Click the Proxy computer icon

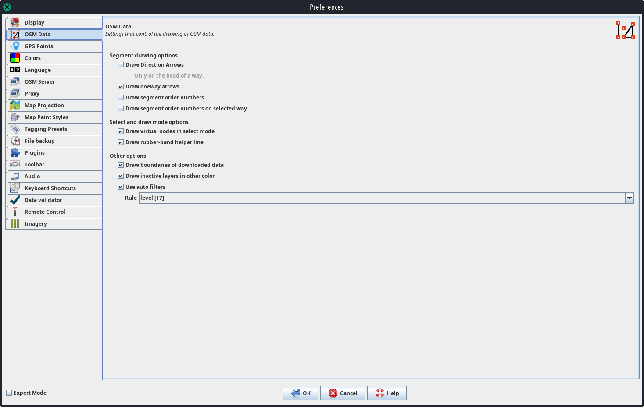[x=15, y=93]
